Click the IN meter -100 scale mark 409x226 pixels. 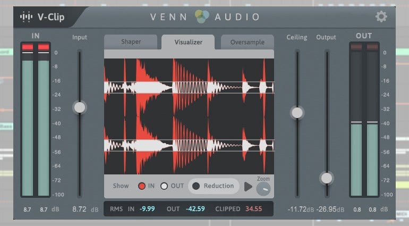pyautogui.click(x=58, y=195)
